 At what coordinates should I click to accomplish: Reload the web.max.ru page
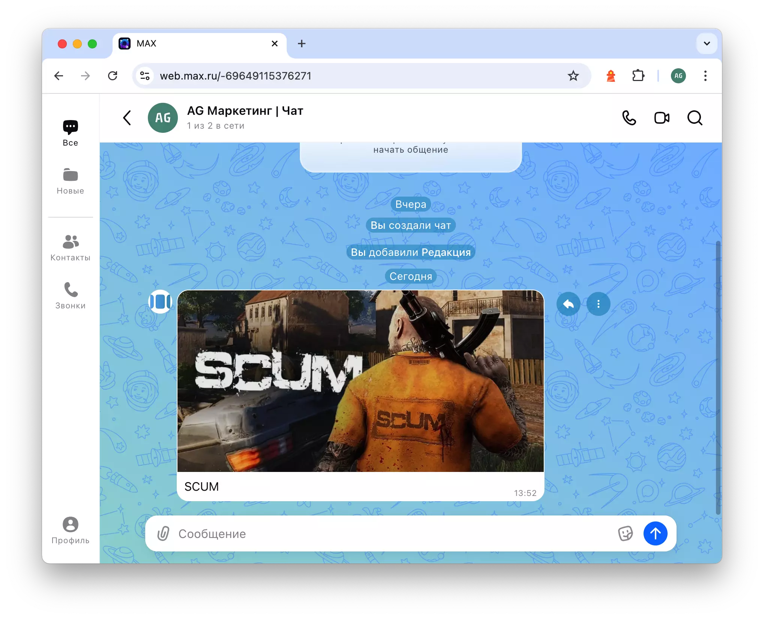pos(113,76)
